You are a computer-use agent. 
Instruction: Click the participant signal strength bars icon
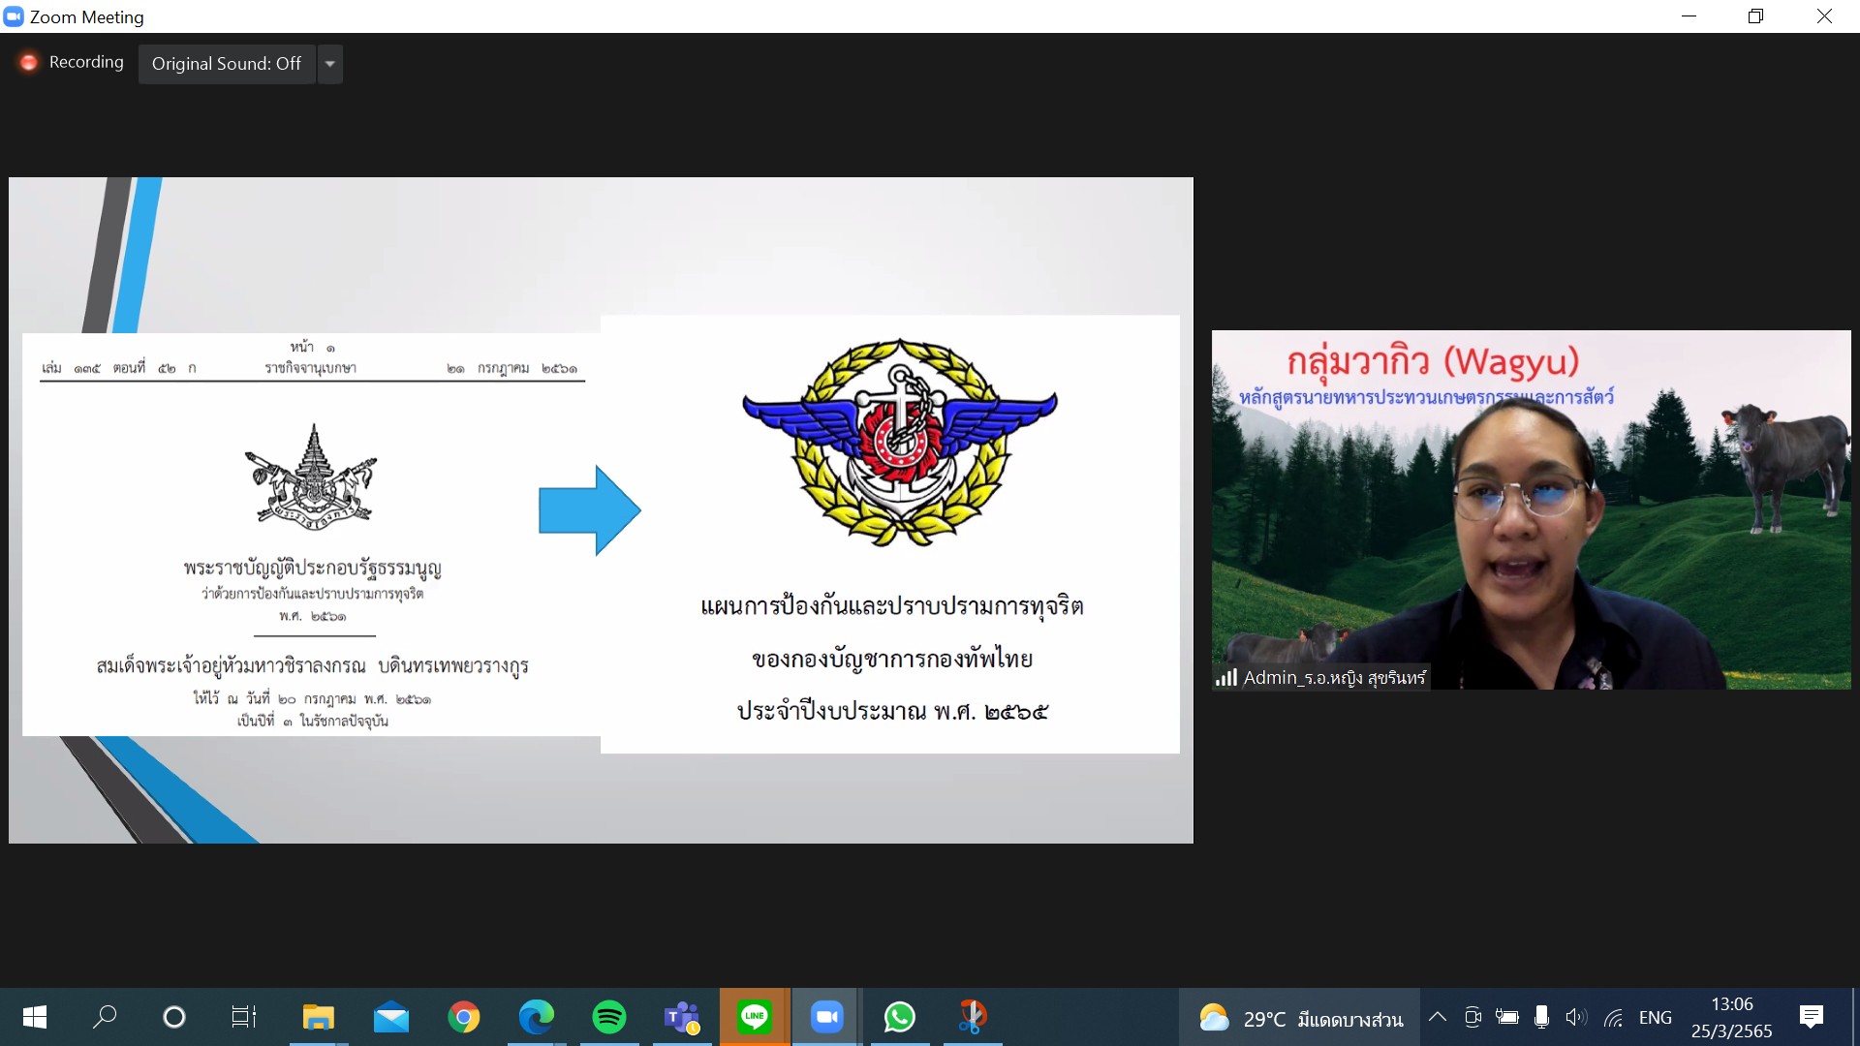[1226, 678]
